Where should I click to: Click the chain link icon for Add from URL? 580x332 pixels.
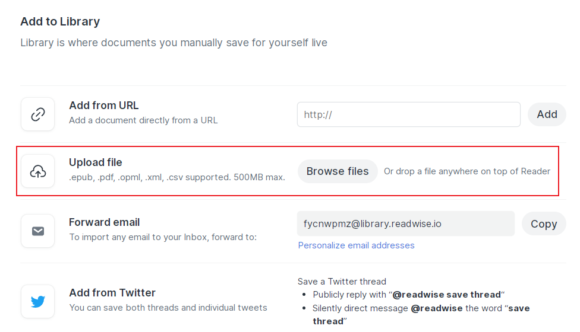[37, 114]
